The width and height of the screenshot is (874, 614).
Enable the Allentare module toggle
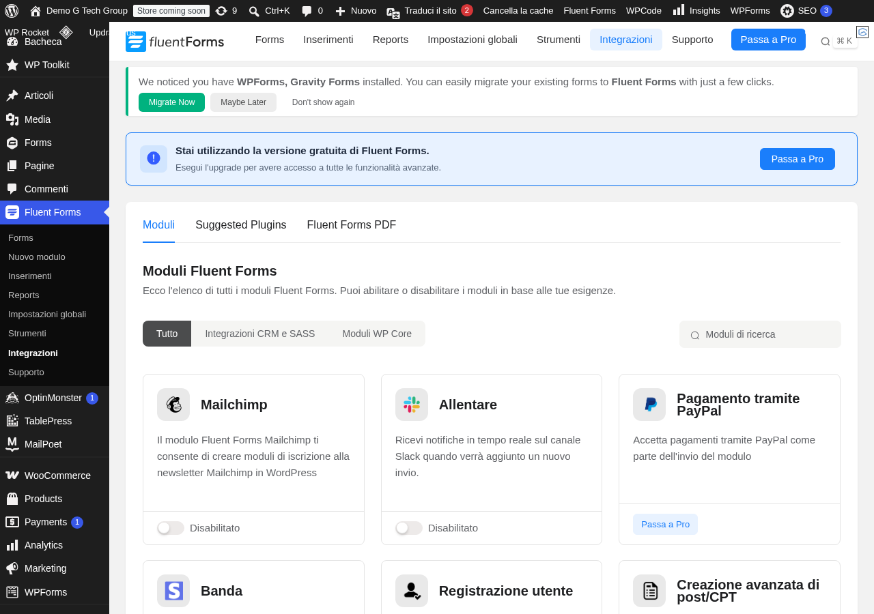pyautogui.click(x=409, y=528)
